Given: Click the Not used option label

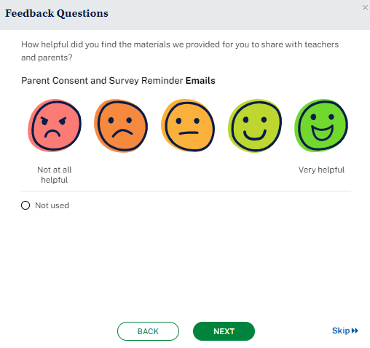Looking at the screenshot, I should [52, 205].
